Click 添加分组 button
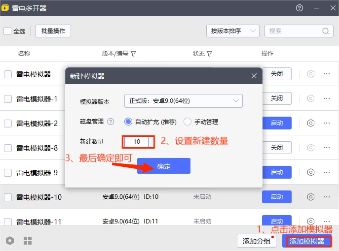This screenshot has width=339, height=251. [257, 241]
